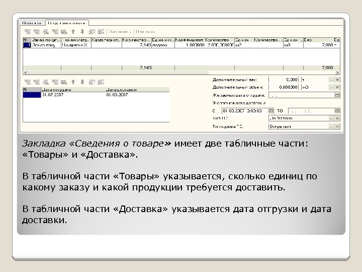Select the 'Сведения о товаре' tab

pyautogui.click(x=67, y=23)
